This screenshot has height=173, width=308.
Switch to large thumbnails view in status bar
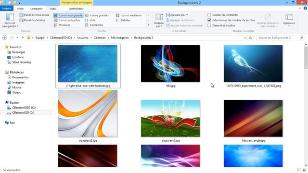pyautogui.click(x=305, y=170)
